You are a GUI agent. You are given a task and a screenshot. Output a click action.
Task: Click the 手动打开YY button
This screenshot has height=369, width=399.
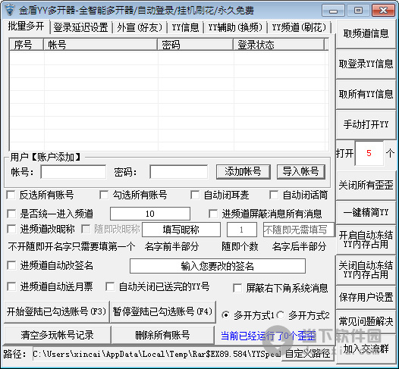366,125
